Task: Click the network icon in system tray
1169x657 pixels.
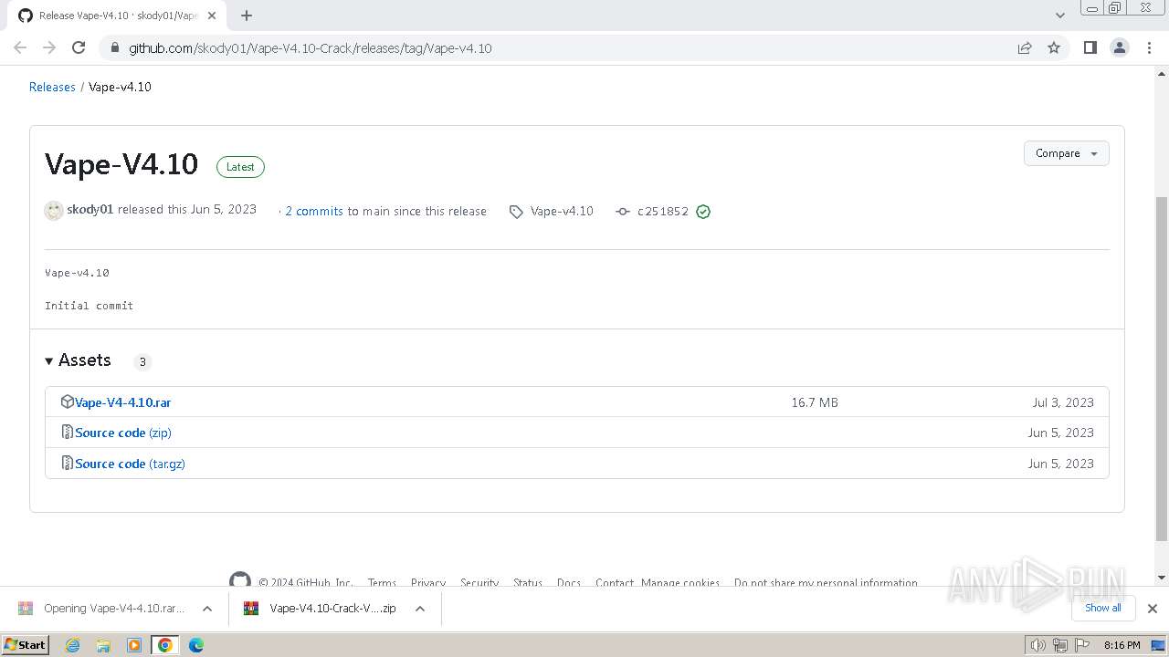Action: click(x=1060, y=645)
